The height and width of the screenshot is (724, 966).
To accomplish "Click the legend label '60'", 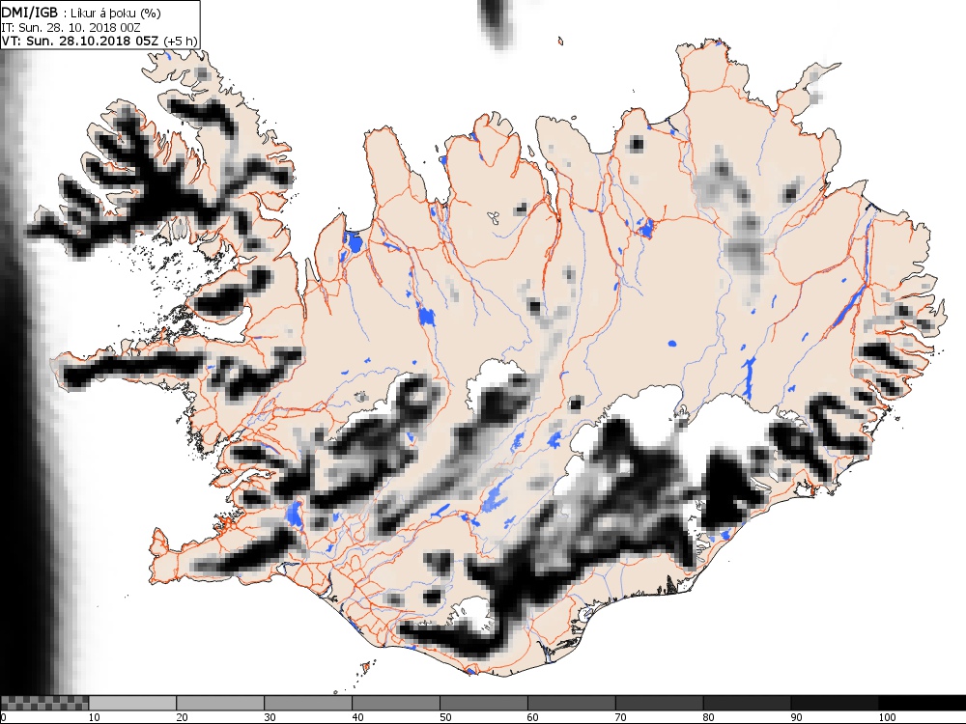I will pyautogui.click(x=533, y=717).
